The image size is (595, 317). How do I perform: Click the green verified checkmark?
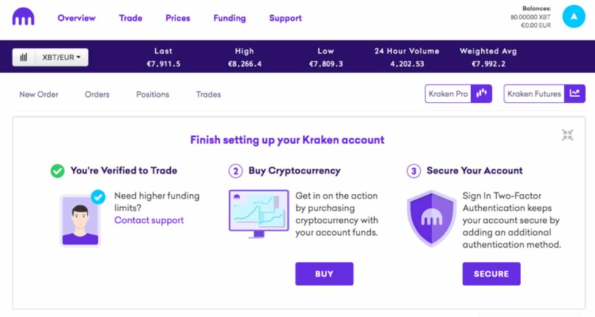(x=58, y=171)
